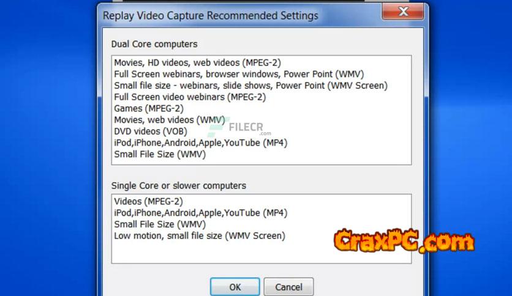Choose Movies, web videos (WMV) item
Viewport: 512px width, 296px height.
click(170, 120)
